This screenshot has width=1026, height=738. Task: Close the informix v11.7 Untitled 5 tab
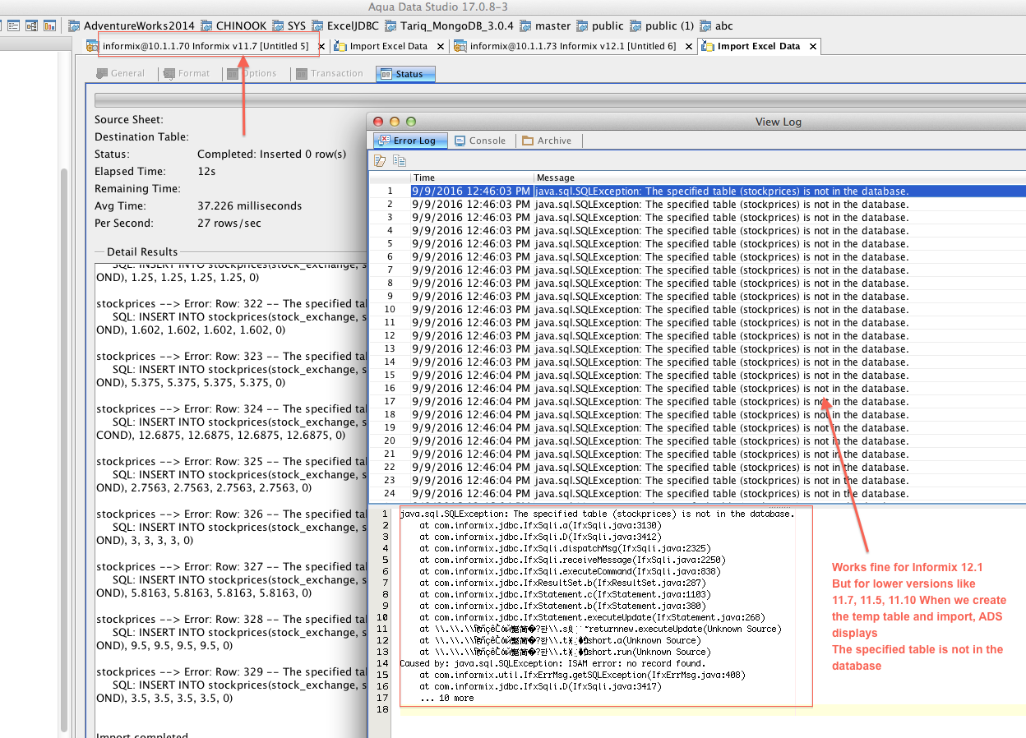(x=321, y=47)
